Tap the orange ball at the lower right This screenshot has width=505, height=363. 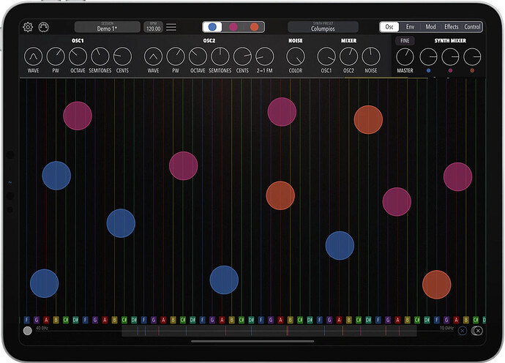(x=437, y=285)
